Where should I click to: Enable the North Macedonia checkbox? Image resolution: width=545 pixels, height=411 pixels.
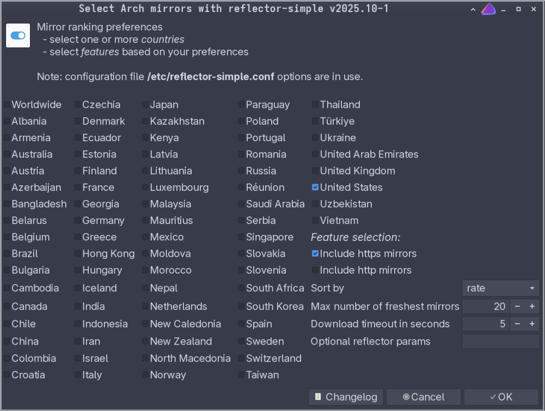pyautogui.click(x=145, y=358)
